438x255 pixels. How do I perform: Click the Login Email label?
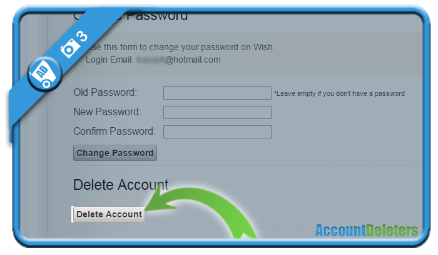tap(109, 60)
